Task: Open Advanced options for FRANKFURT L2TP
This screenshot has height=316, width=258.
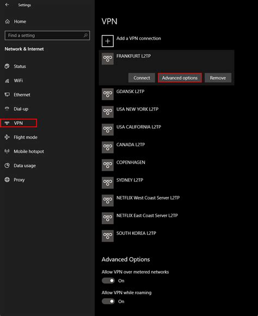Action: click(x=180, y=78)
